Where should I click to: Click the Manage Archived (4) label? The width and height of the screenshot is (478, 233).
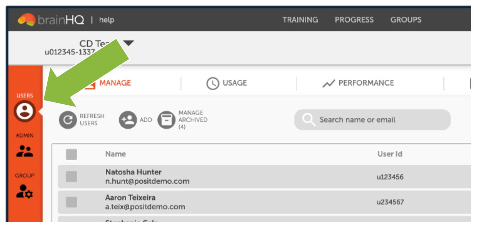pyautogui.click(x=193, y=120)
